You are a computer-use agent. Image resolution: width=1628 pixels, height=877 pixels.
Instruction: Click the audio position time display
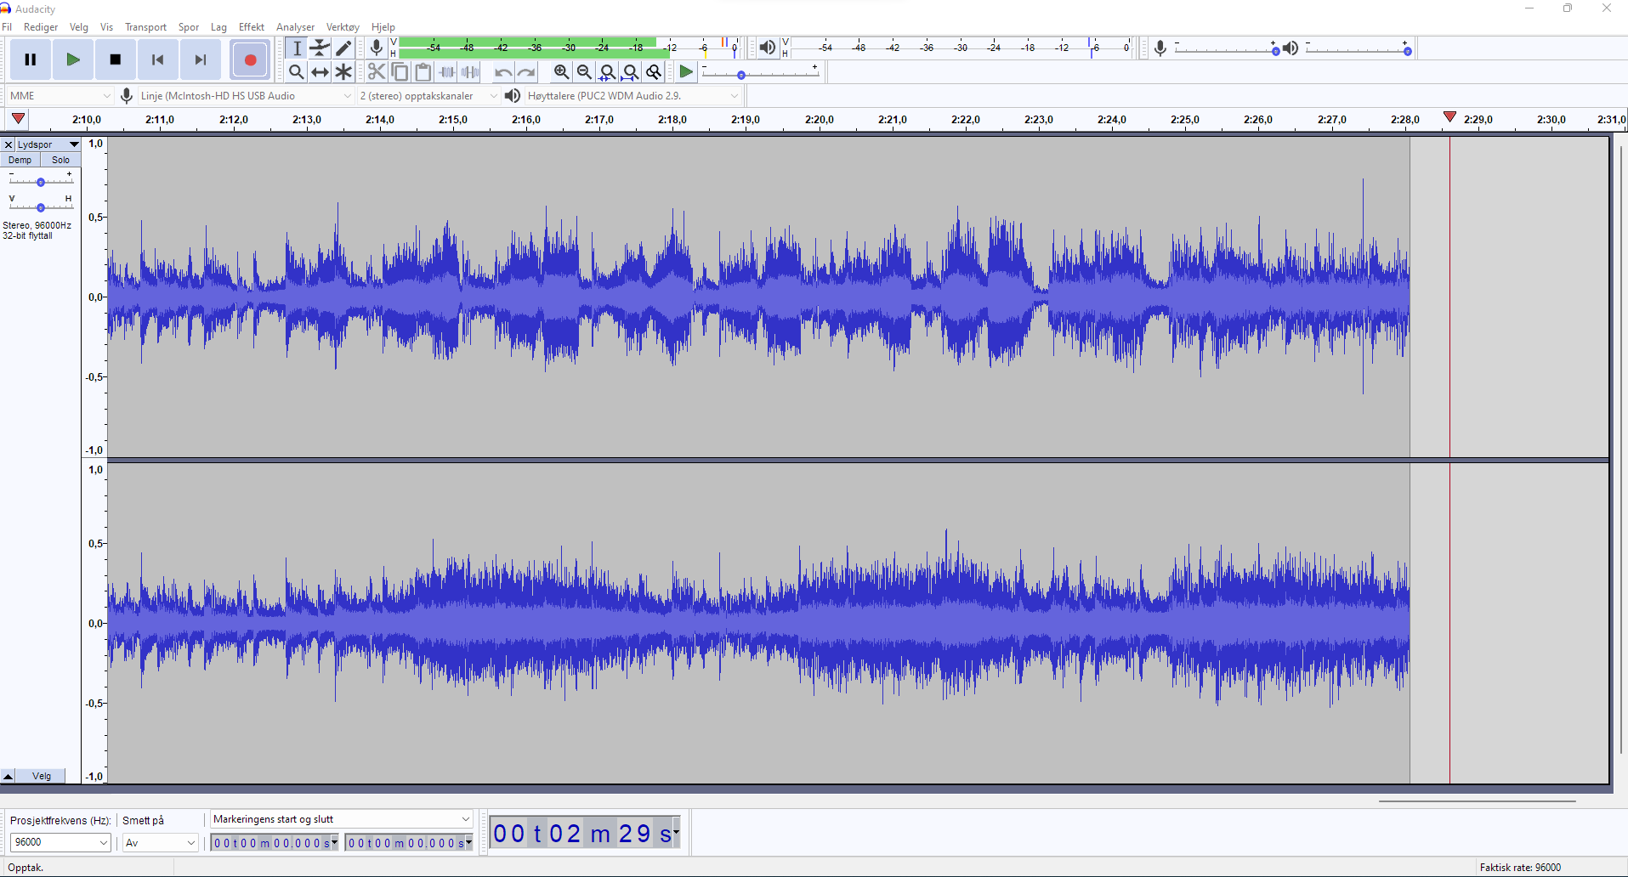(x=586, y=833)
